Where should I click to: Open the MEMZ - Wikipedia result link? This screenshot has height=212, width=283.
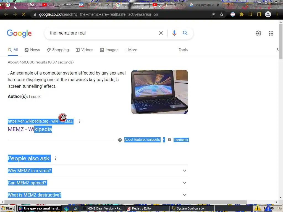point(30,129)
